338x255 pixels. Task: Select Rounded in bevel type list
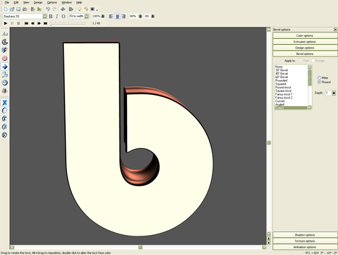click(x=281, y=81)
